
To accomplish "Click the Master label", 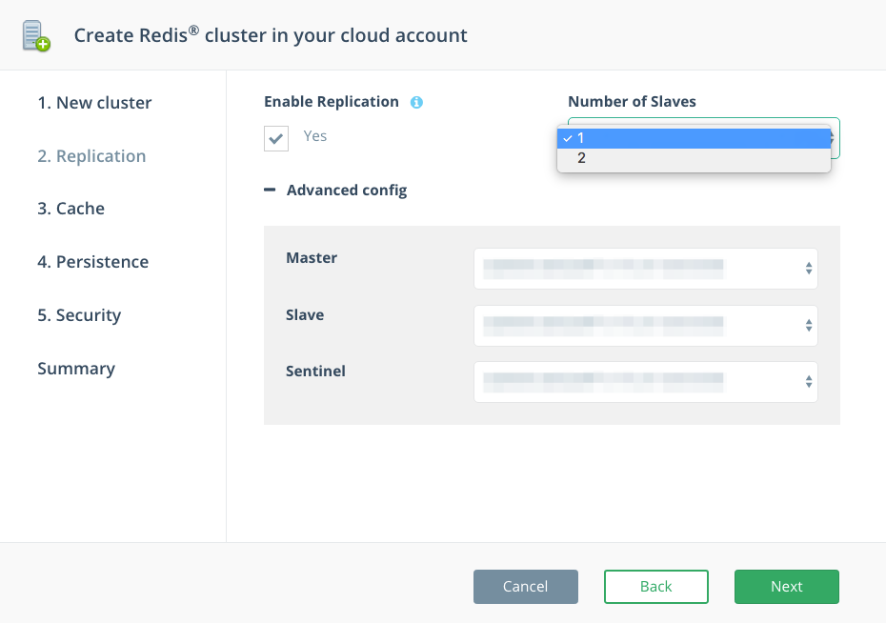I will 312,258.
